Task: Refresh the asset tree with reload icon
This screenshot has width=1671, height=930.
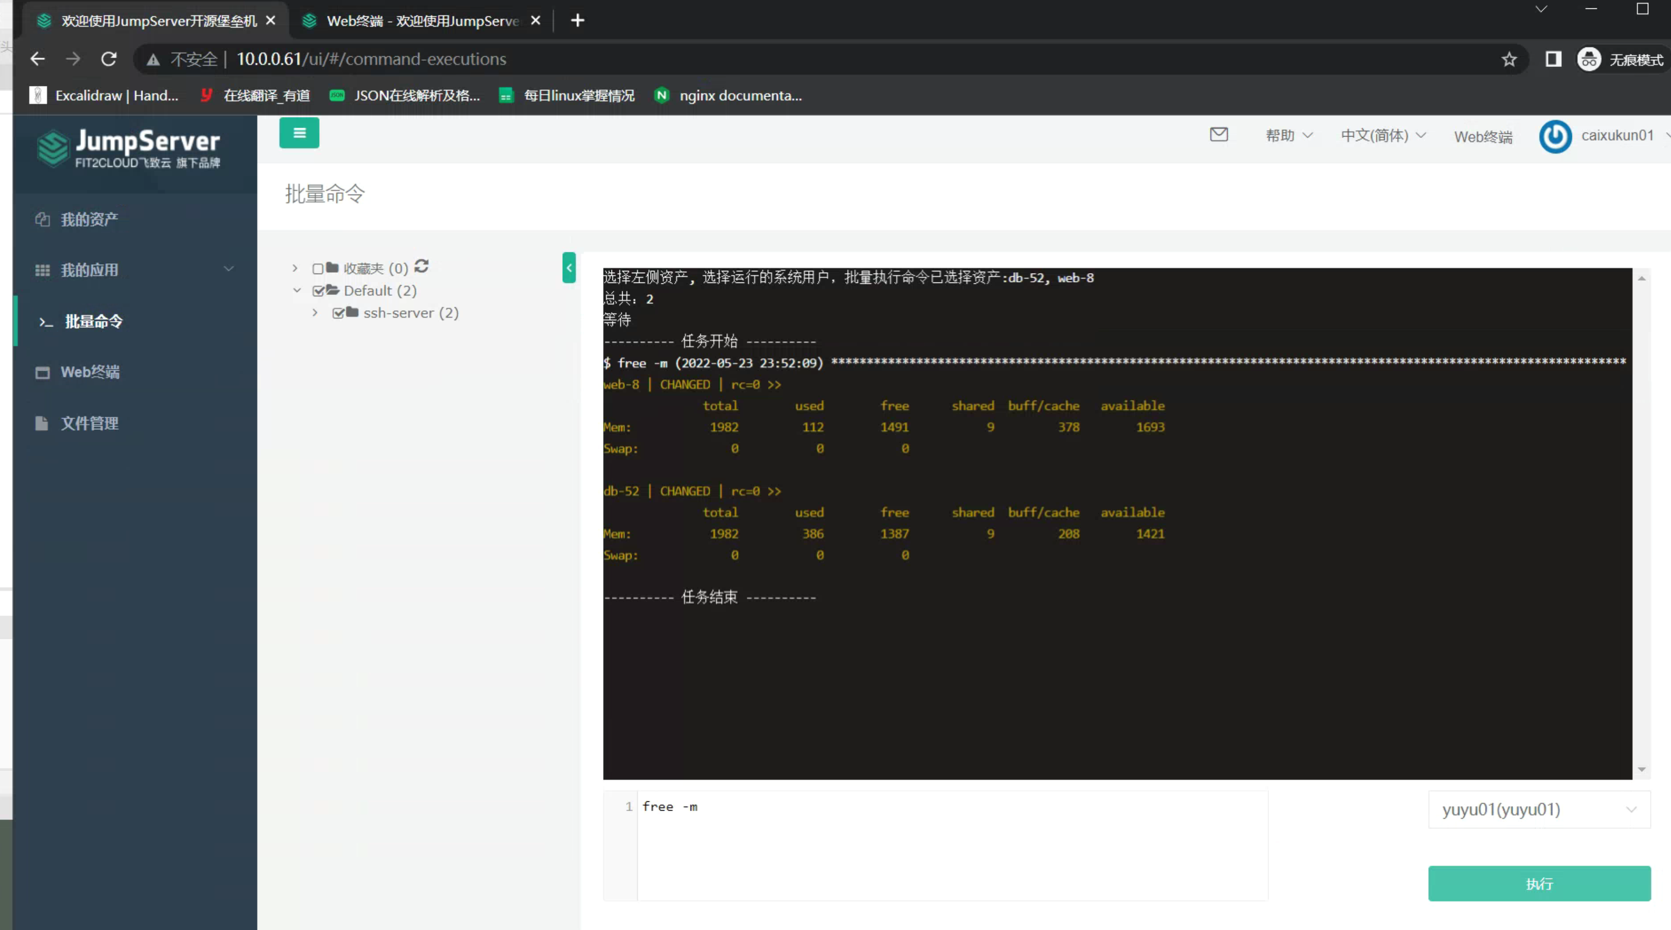Action: [x=421, y=267]
